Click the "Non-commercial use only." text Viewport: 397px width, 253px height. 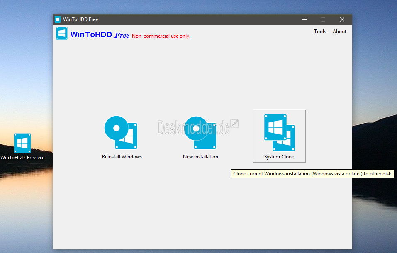[x=161, y=36]
